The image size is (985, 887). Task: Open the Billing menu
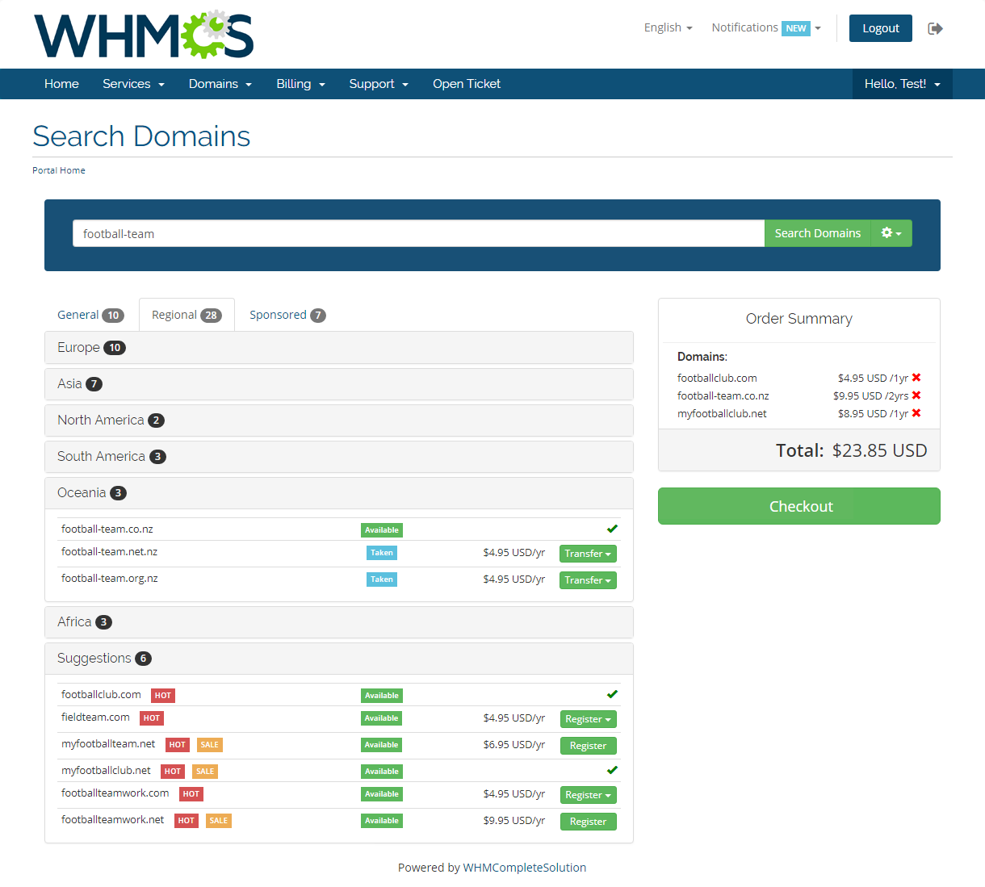click(x=300, y=84)
